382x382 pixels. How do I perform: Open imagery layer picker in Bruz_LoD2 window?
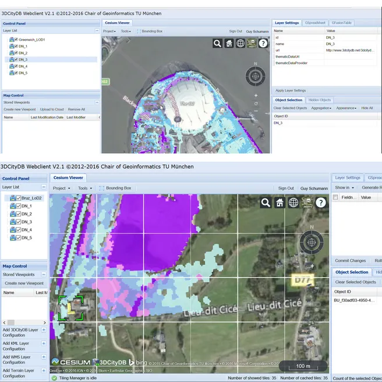click(x=307, y=203)
